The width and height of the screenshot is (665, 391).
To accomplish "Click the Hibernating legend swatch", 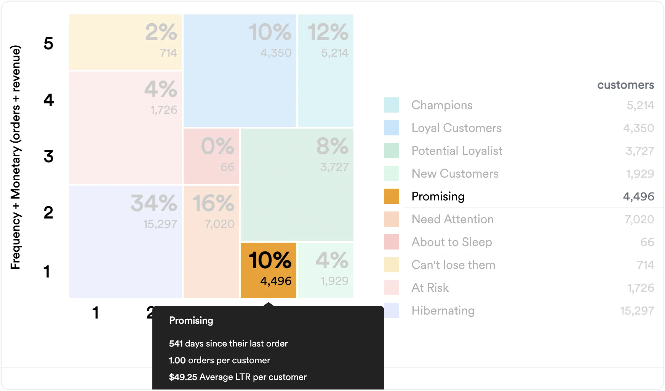I will 392,310.
